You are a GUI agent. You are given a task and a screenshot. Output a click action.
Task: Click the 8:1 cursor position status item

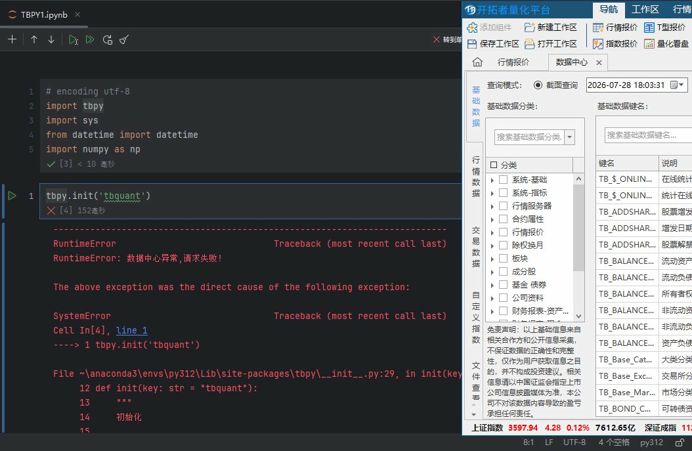(529, 442)
